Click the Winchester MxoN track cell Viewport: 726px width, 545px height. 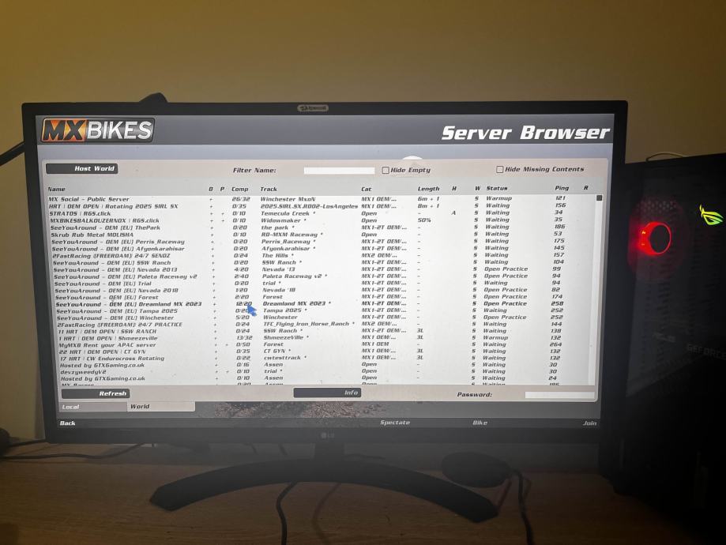[x=288, y=199]
